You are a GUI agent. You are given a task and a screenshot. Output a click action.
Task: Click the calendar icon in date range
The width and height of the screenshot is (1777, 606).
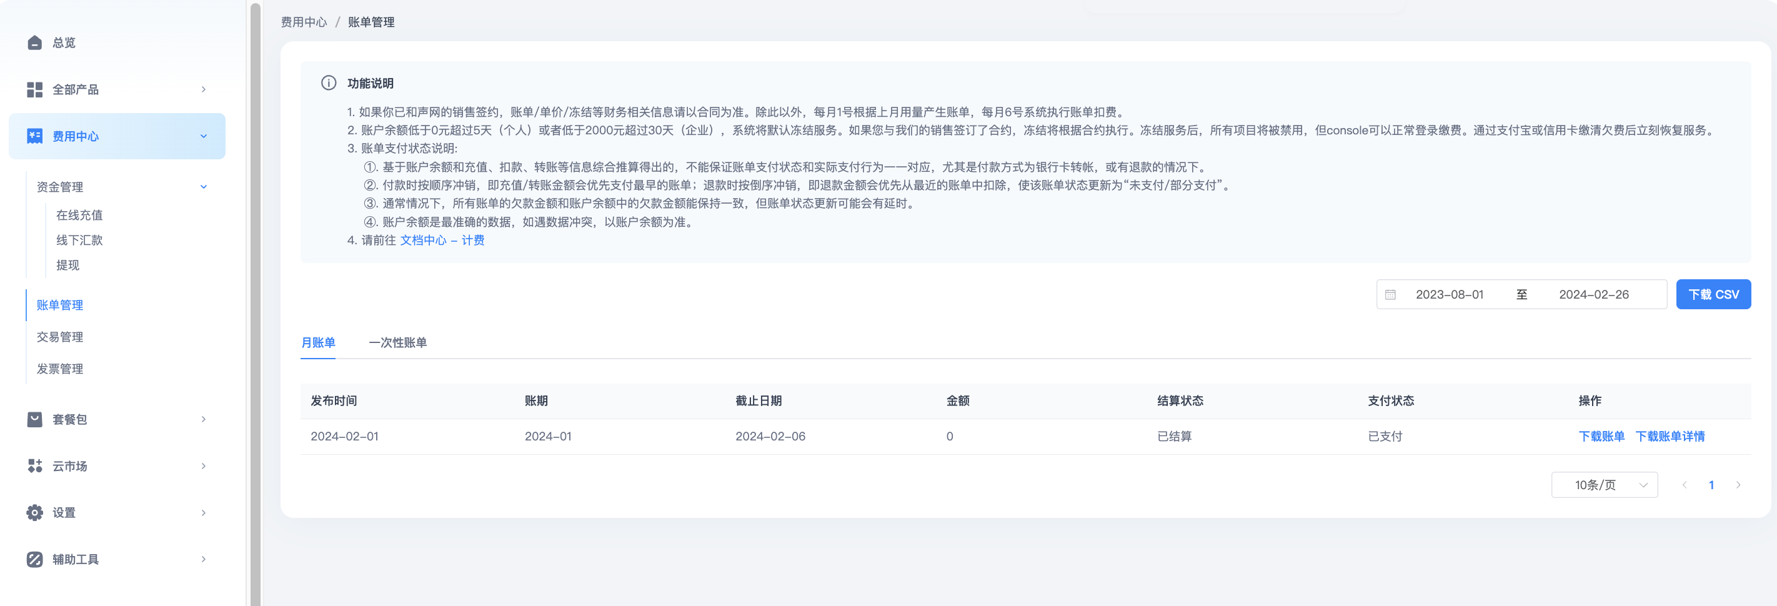(x=1391, y=294)
